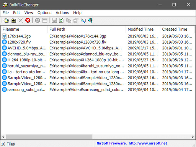
Task: Click the NirSoft Freeware status bar text
Action: coord(112,143)
